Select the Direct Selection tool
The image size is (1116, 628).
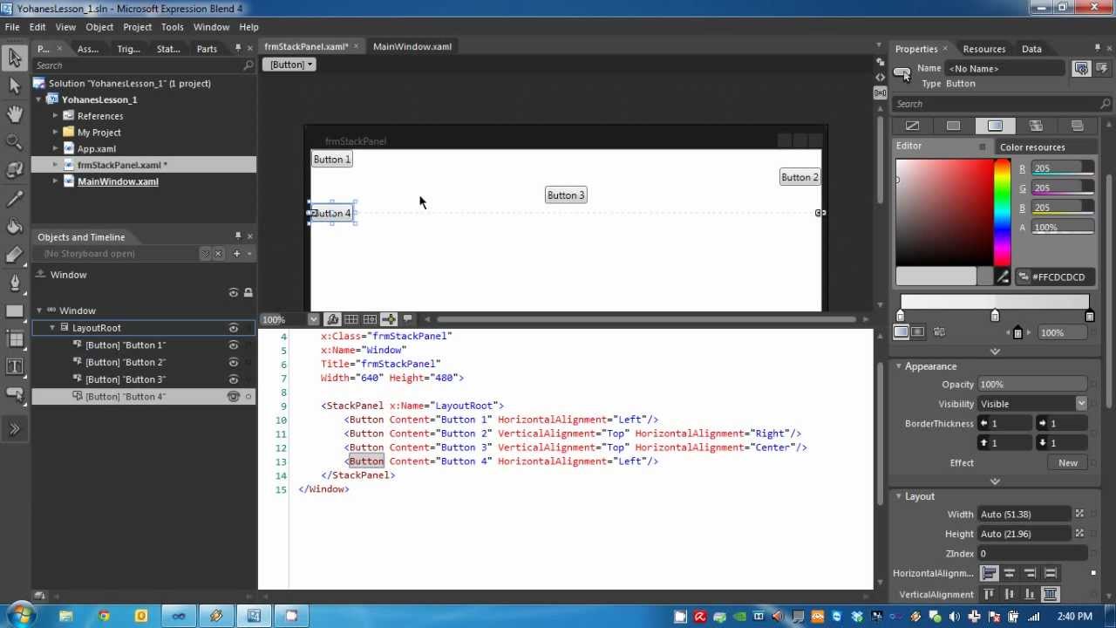point(14,85)
